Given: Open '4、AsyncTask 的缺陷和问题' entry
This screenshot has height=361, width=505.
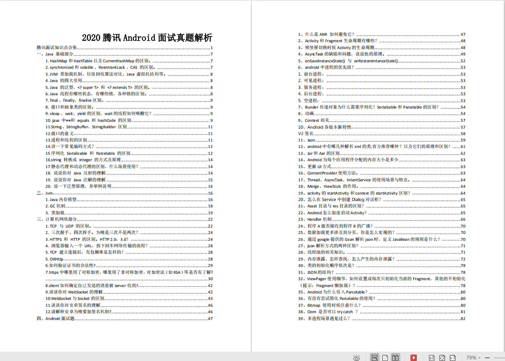Looking at the screenshot, I should pyautogui.click(x=382, y=54).
